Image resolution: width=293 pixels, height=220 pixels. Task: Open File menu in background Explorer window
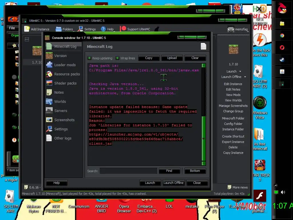pyautogui.click(x=12, y=28)
